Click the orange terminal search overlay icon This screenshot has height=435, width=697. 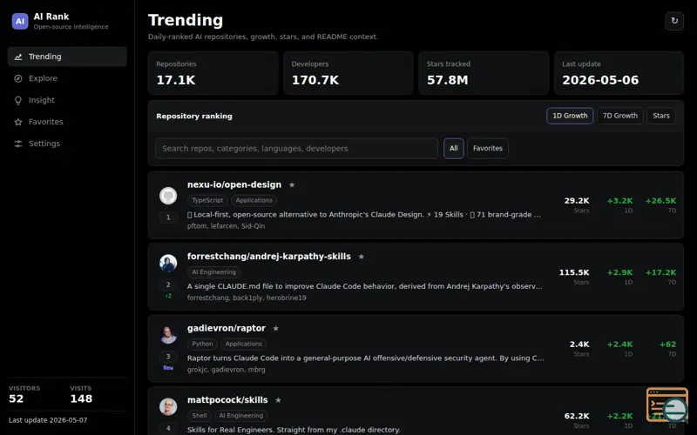[667, 405]
